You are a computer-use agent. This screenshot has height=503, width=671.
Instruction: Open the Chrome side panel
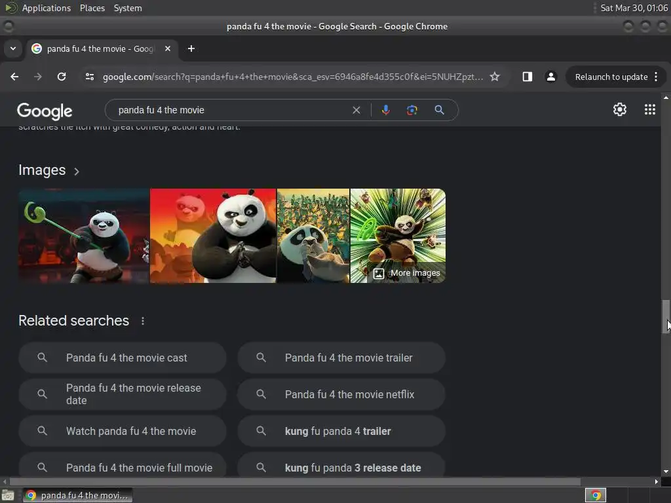(x=527, y=77)
